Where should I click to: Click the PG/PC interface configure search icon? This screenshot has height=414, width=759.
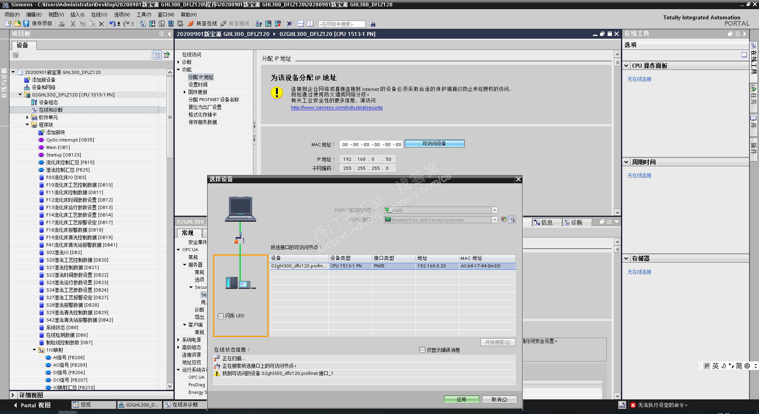tap(512, 220)
